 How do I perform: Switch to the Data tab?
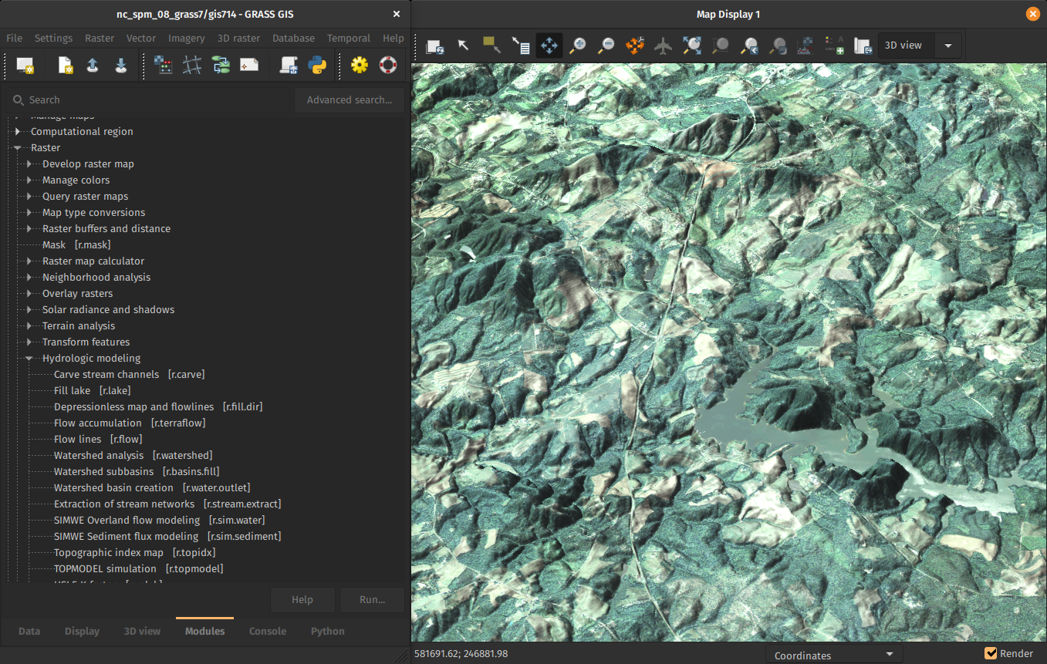tap(29, 631)
